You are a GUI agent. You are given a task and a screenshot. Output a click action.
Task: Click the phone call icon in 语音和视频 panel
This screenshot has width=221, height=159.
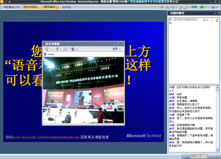(x=46, y=49)
